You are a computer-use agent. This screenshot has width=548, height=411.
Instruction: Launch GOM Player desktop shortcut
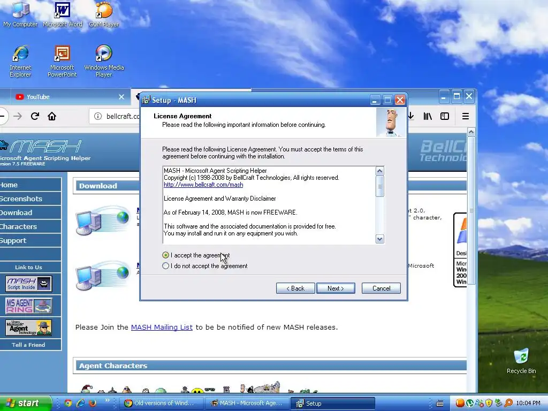[104, 14]
